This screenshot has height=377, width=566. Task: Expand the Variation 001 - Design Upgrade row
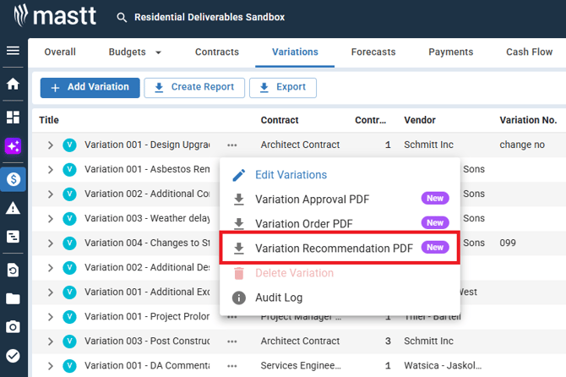coord(50,145)
